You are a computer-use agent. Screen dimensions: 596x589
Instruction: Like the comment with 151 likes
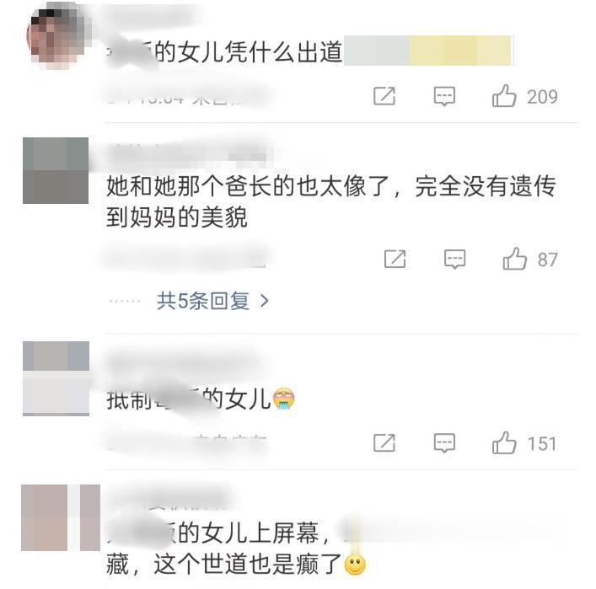coord(504,443)
